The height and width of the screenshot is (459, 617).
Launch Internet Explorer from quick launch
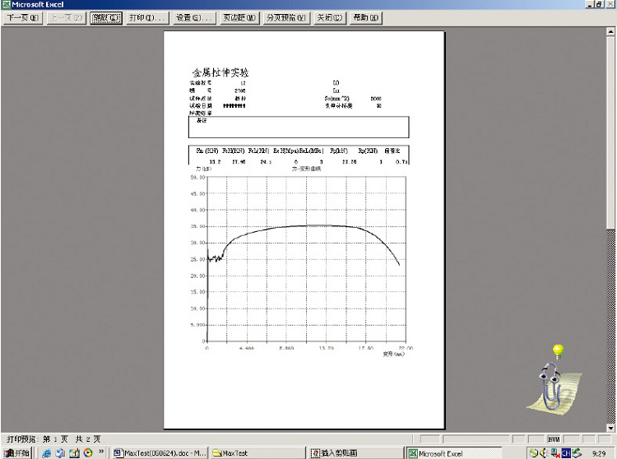[x=46, y=453]
